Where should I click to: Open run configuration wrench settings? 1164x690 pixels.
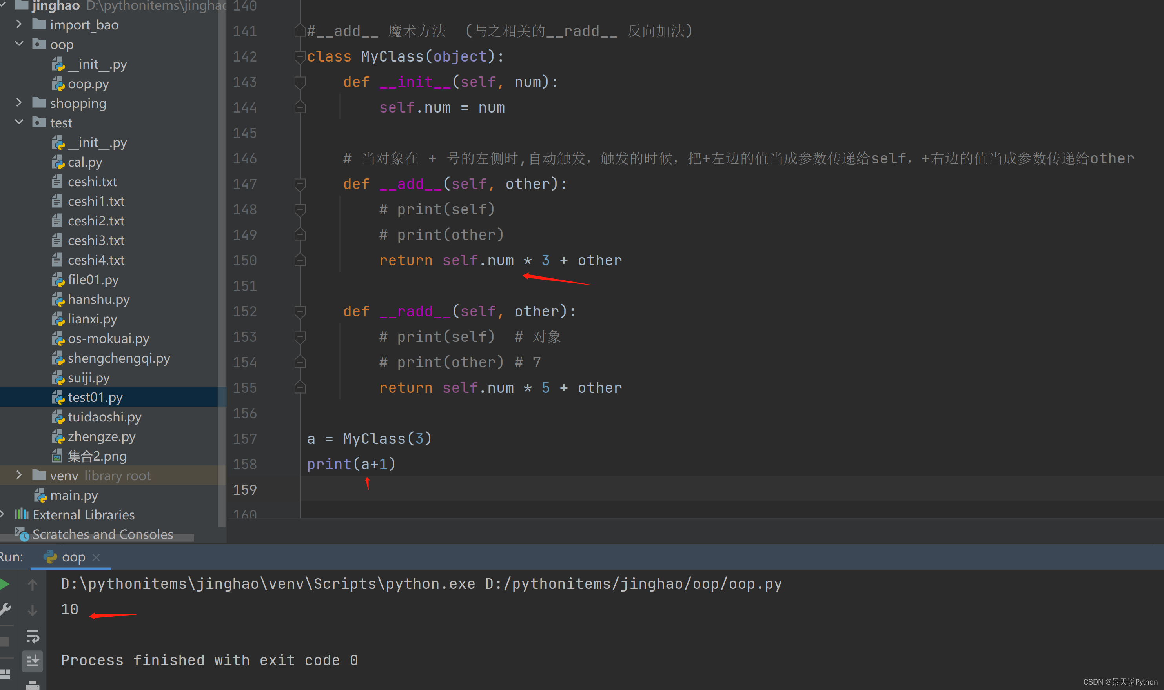[5, 610]
